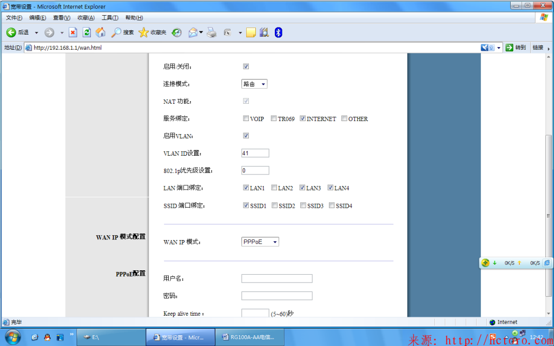Toggle the VOIP service binding checkbox
Image resolution: width=554 pixels, height=346 pixels.
[x=246, y=118]
